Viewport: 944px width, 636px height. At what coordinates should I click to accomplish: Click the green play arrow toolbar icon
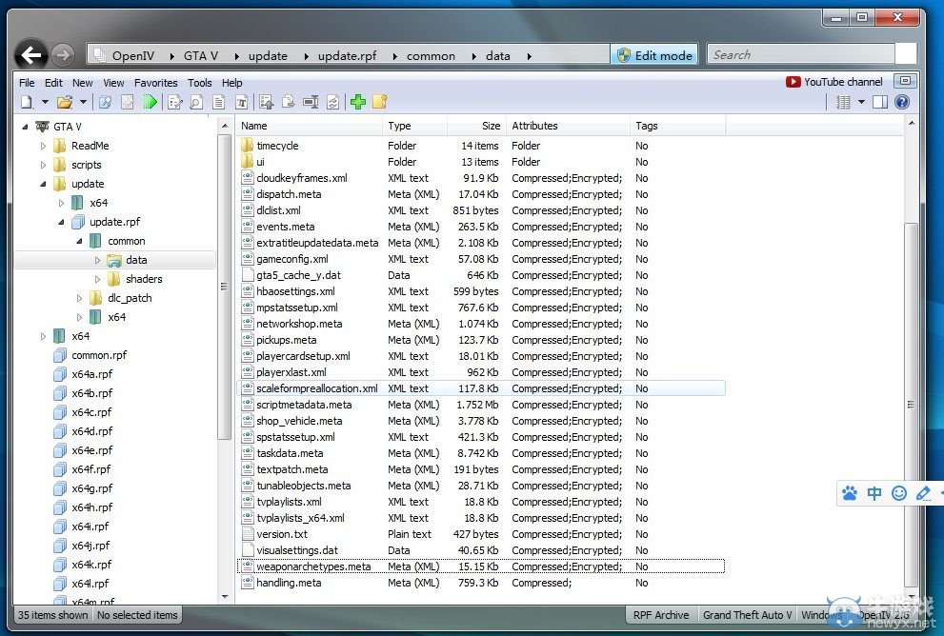[150, 102]
